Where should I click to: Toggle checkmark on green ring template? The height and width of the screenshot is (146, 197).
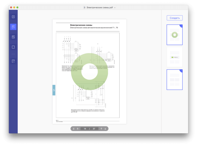[x=181, y=26]
